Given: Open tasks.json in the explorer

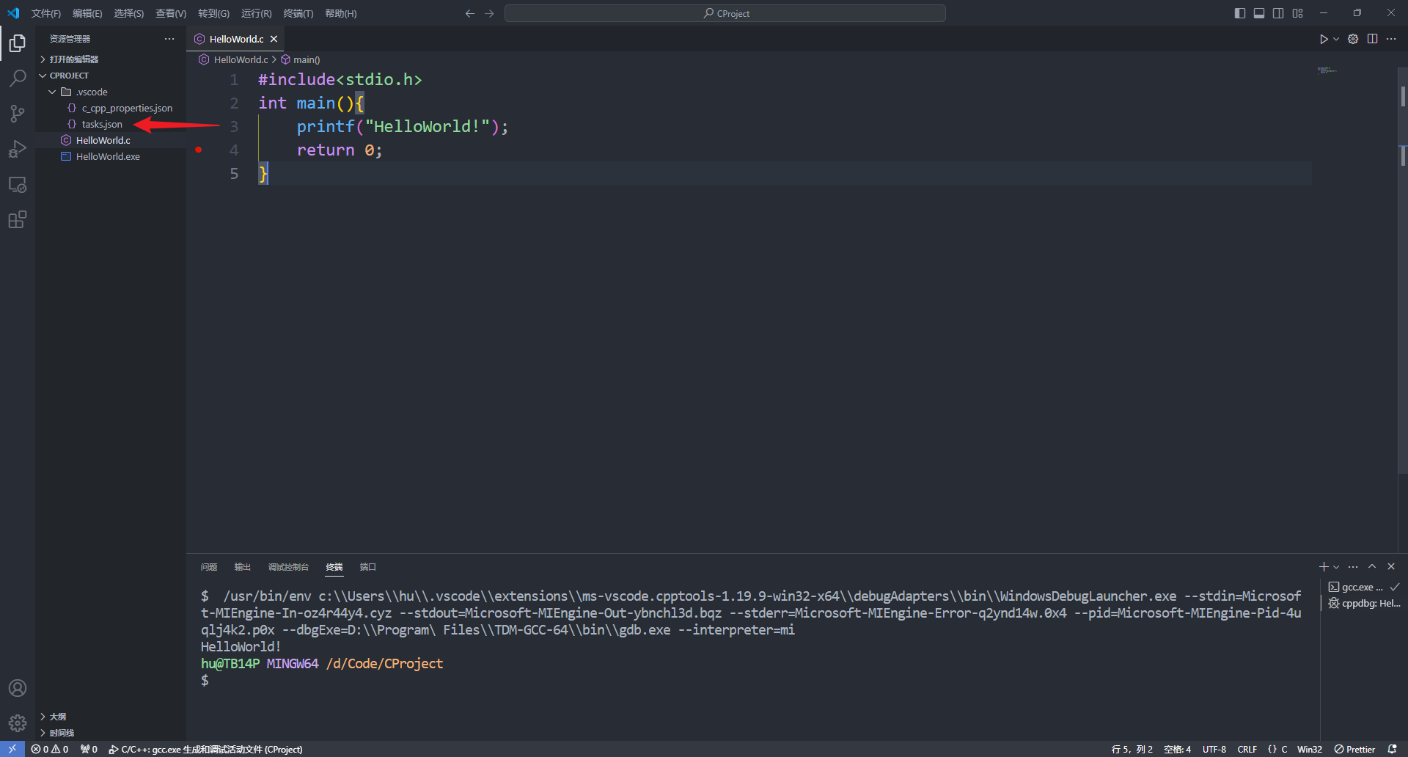Looking at the screenshot, I should coord(111,124).
